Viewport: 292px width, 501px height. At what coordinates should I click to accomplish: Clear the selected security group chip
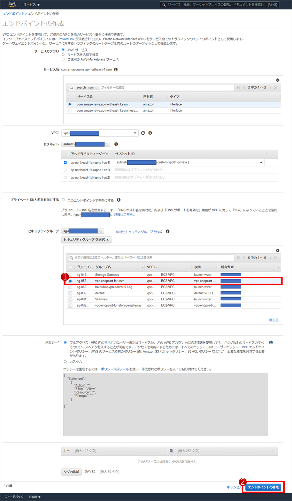tap(101, 231)
